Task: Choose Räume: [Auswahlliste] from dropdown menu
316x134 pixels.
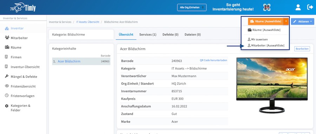Action: tap(264, 30)
